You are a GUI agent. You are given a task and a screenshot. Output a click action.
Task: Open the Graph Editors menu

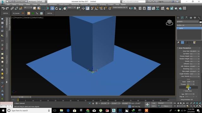(x=64, y=4)
